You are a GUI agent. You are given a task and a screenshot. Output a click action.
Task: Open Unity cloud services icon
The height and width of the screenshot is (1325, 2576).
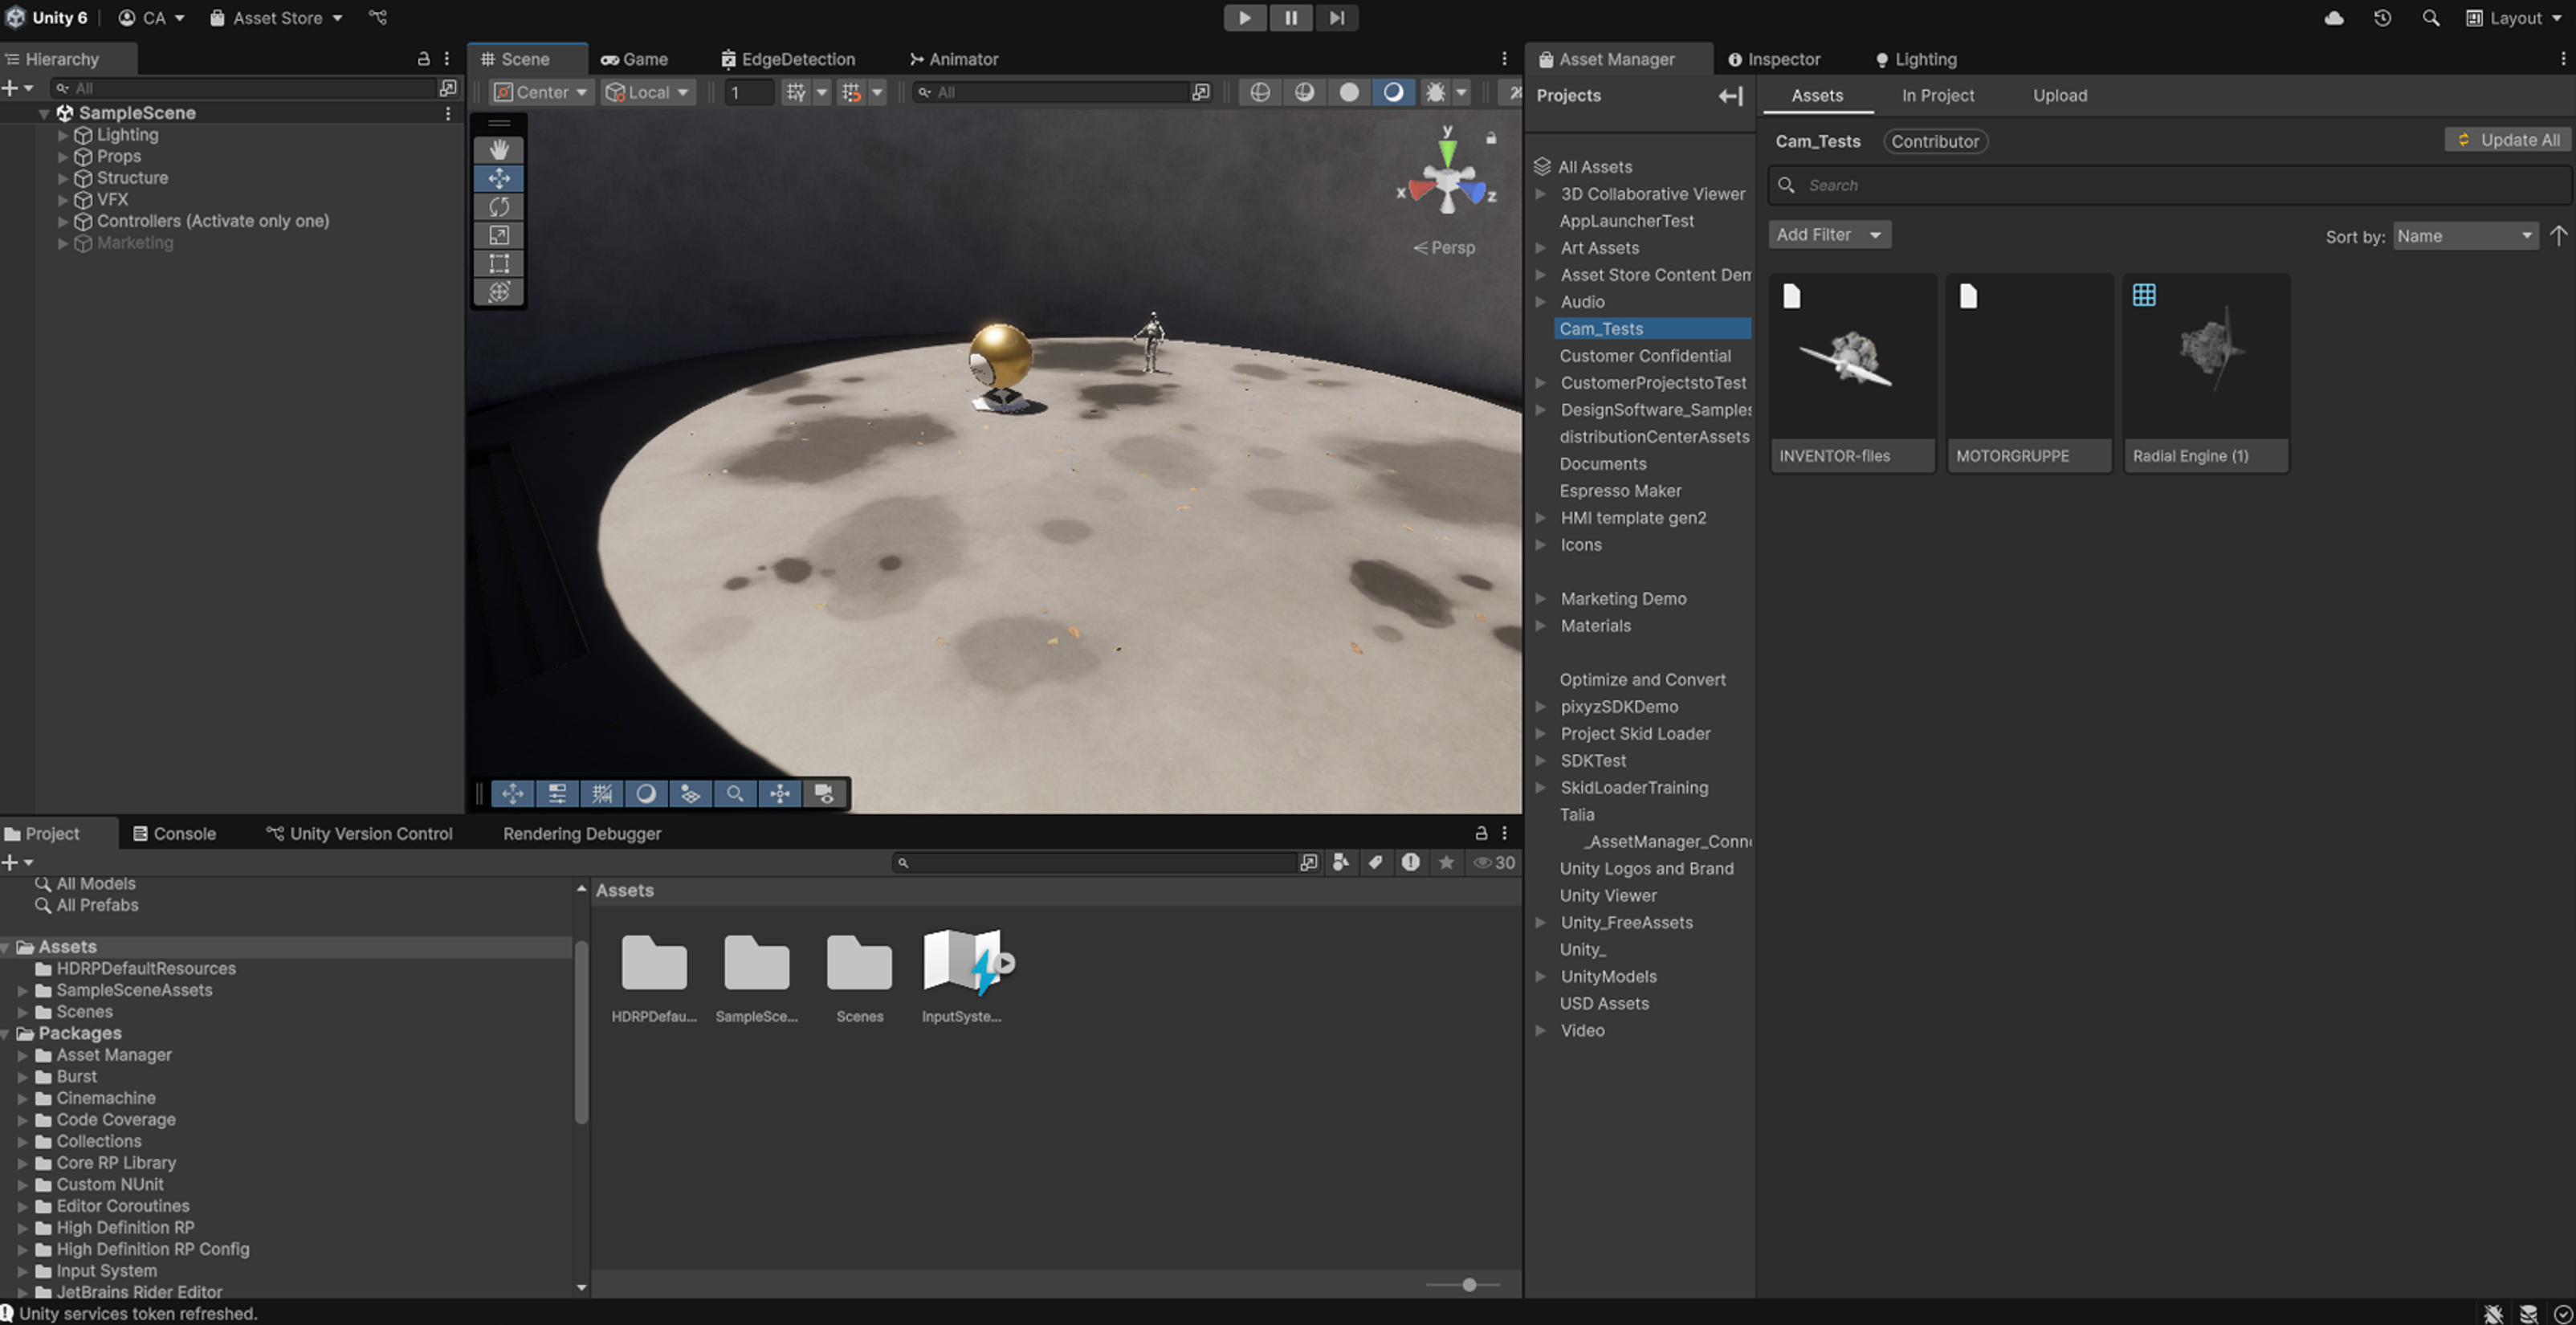(2334, 18)
